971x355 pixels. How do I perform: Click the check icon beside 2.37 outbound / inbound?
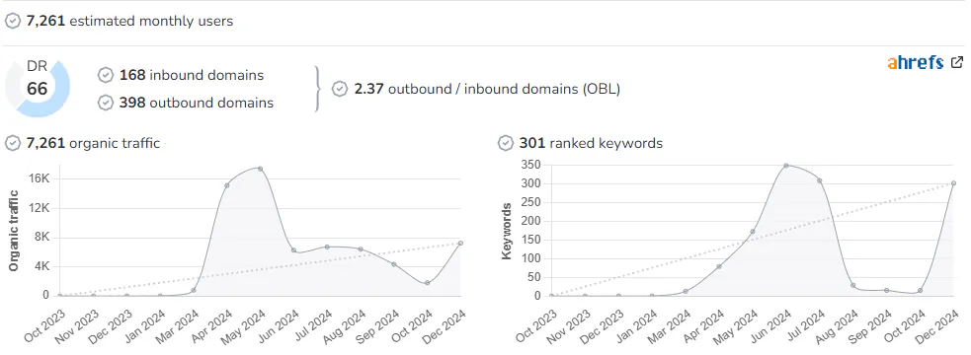[x=340, y=89]
